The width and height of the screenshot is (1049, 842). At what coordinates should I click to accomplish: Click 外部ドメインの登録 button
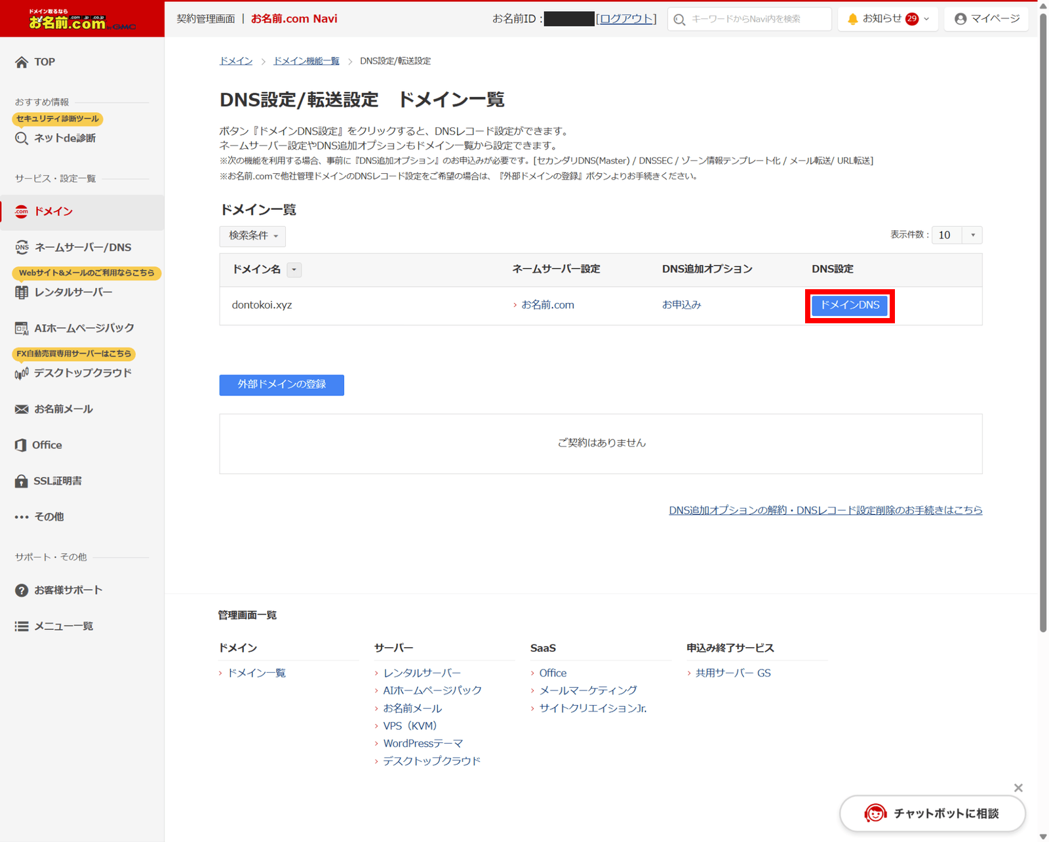282,384
